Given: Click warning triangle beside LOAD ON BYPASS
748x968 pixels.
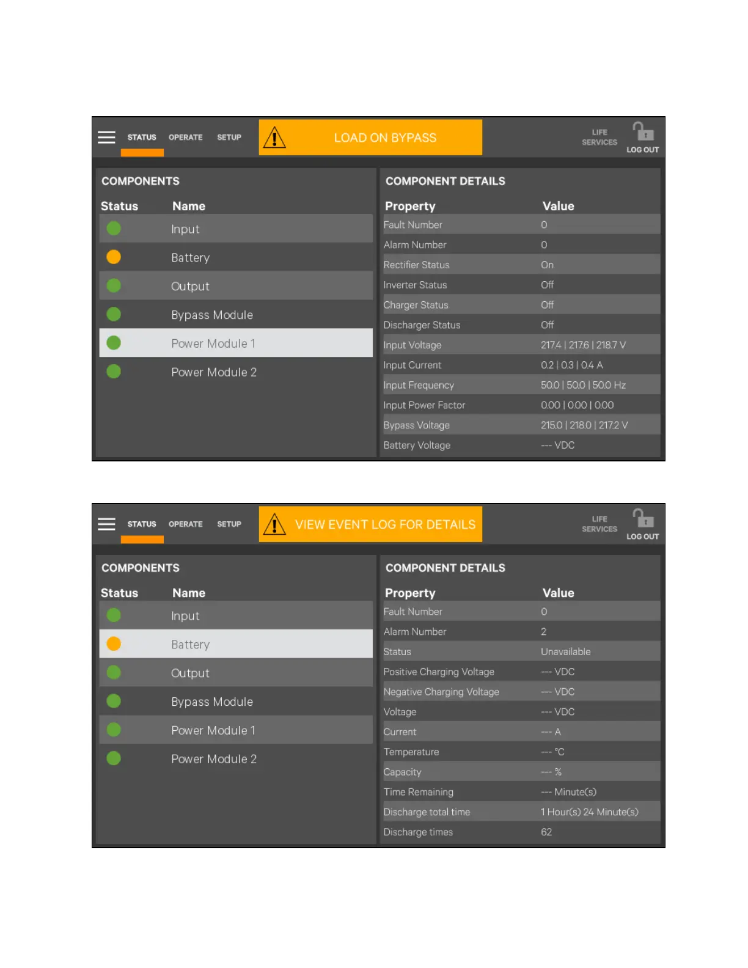Looking at the screenshot, I should pyautogui.click(x=274, y=137).
